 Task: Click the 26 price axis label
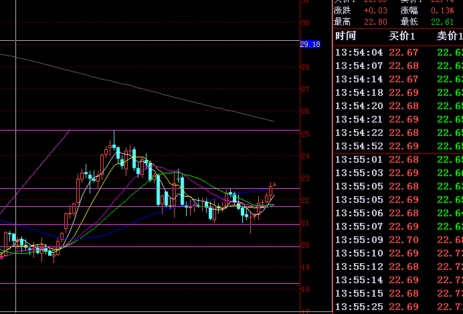305,111
